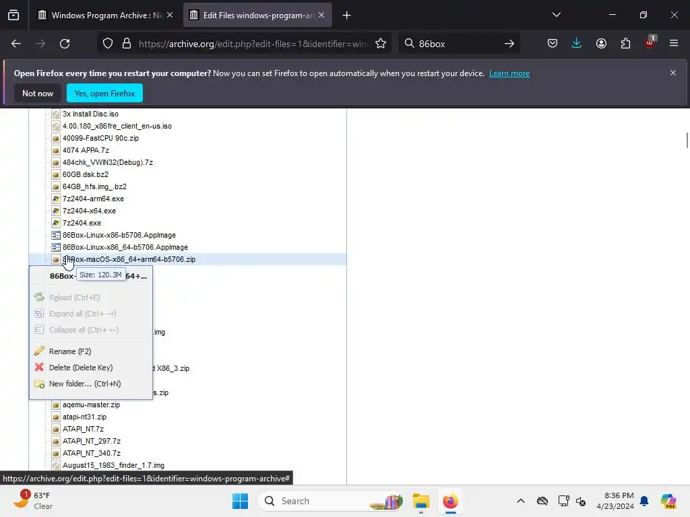
Task: Open the list all tabs chevron
Action: [x=556, y=15]
